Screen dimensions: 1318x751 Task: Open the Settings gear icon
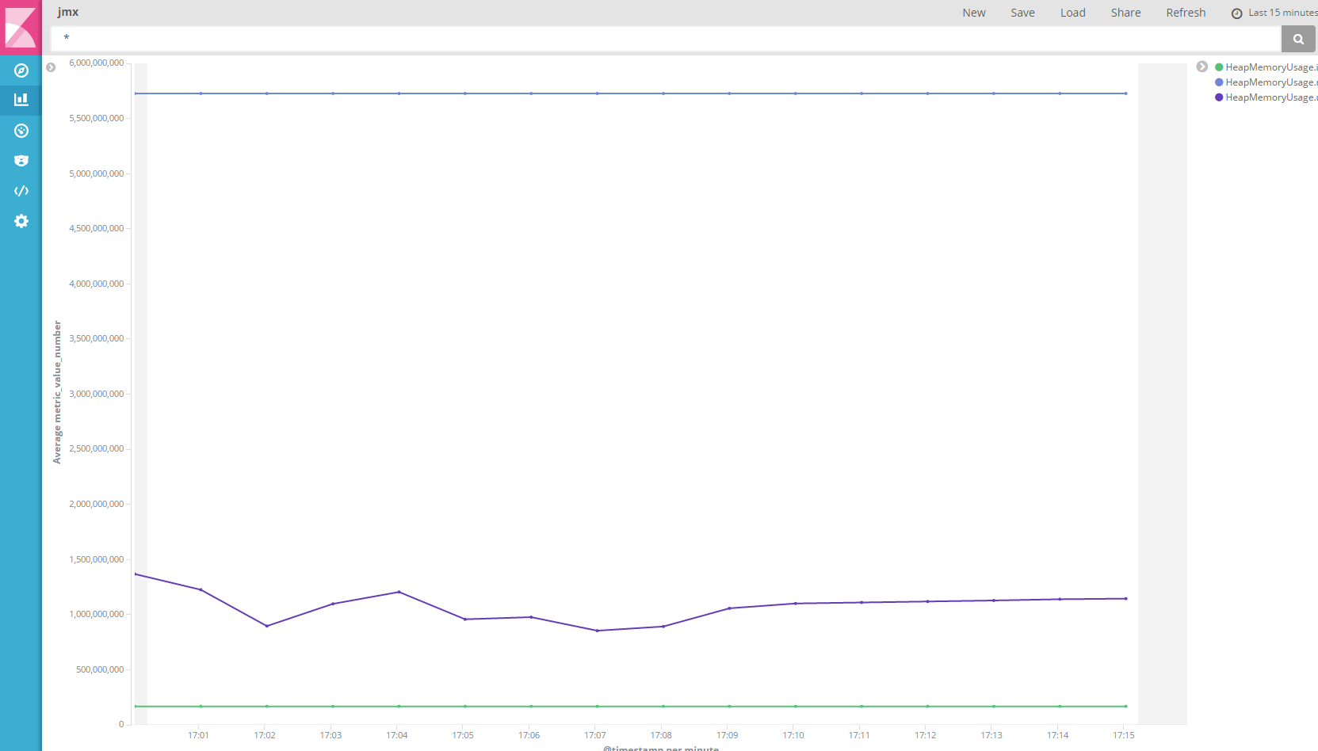coord(21,221)
